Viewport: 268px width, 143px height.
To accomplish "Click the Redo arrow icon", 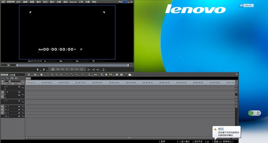I will point(83,75).
